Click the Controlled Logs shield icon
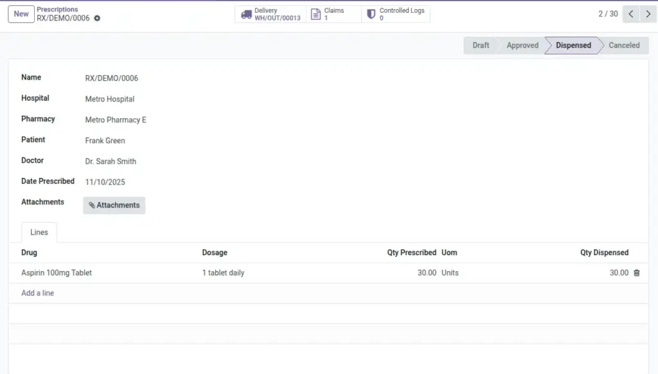658x374 pixels. 371,14
